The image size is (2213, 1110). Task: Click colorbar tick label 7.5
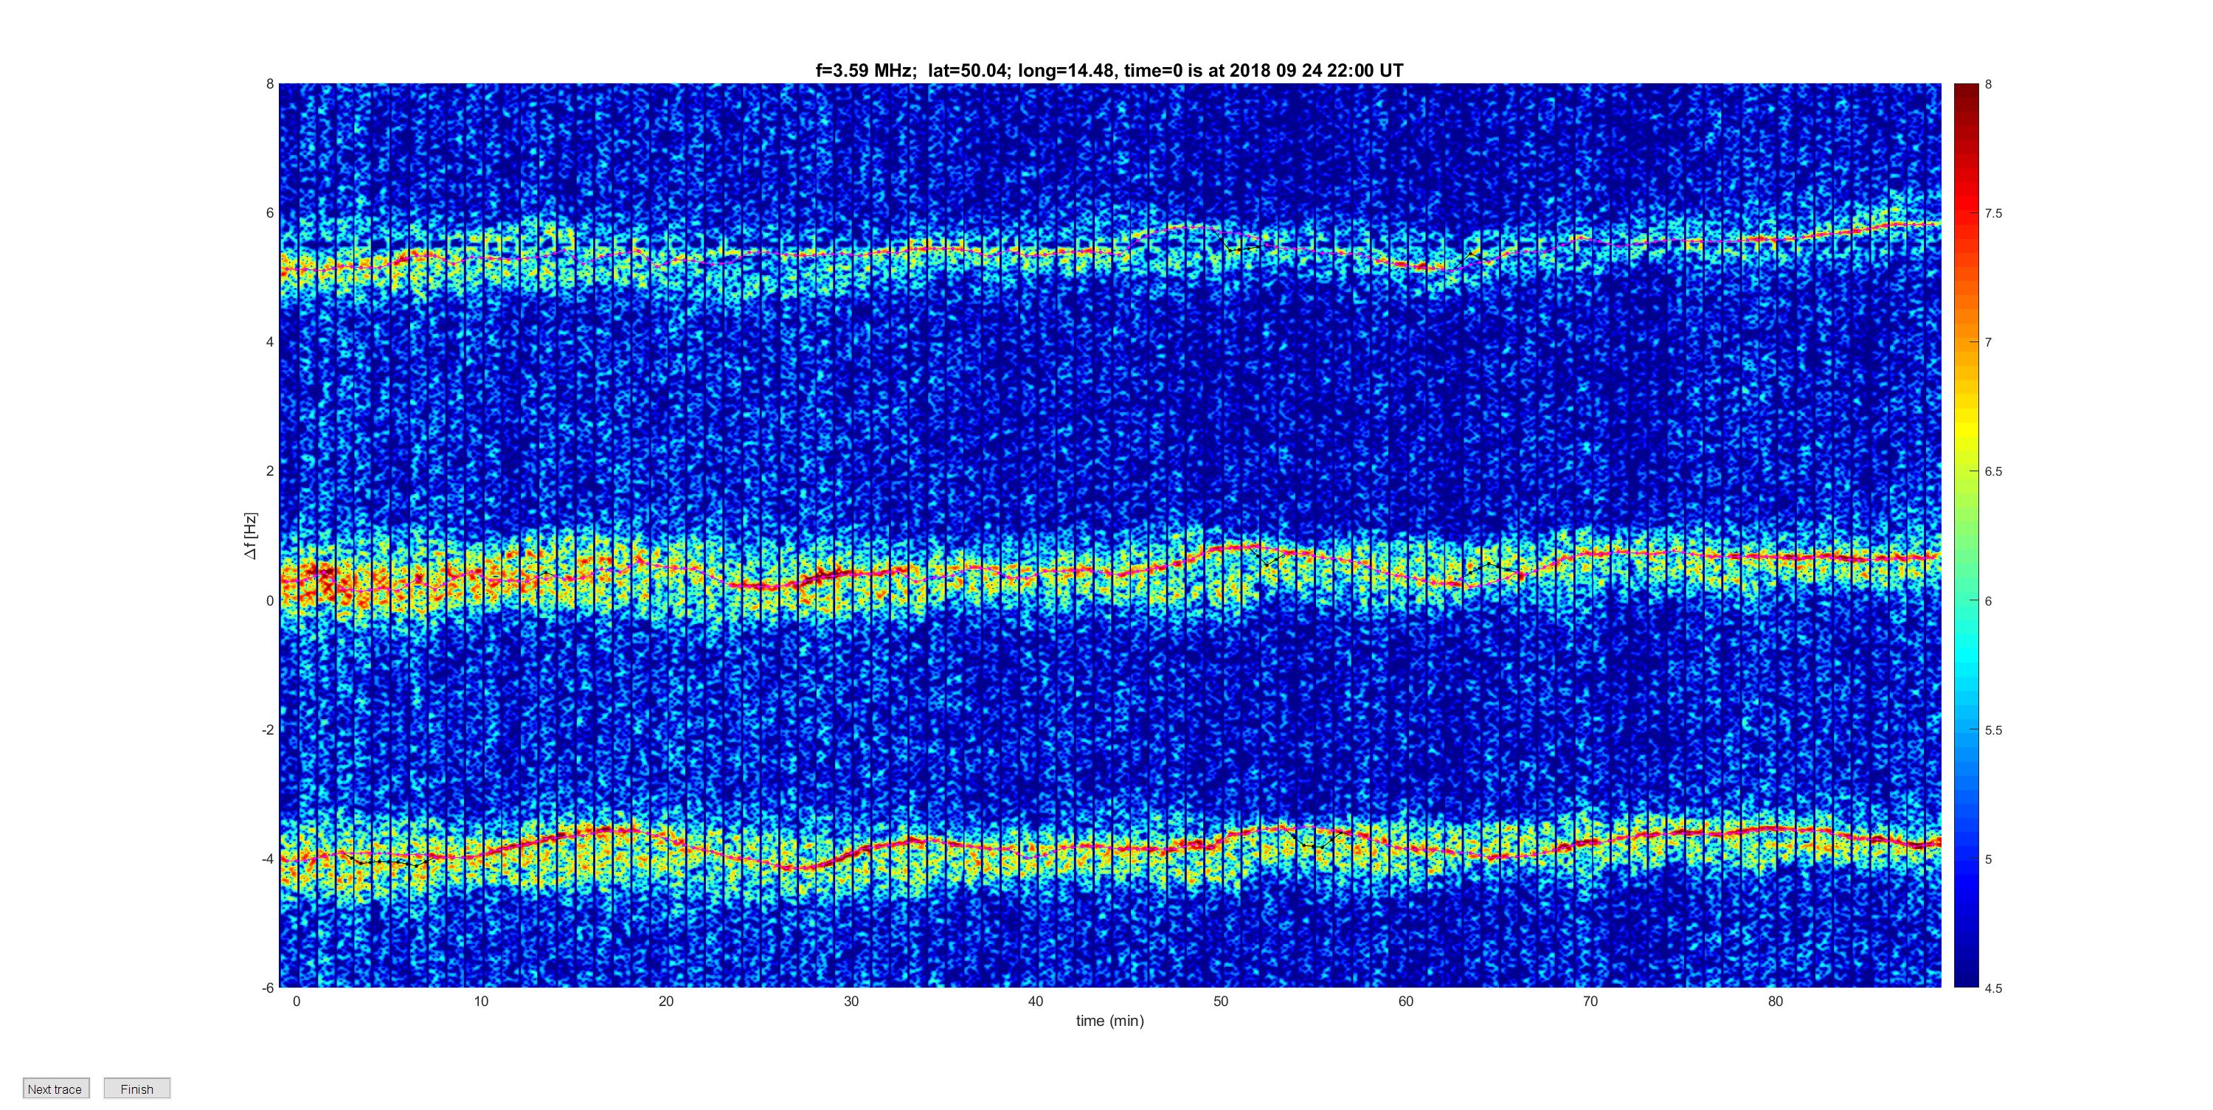(x=1993, y=214)
